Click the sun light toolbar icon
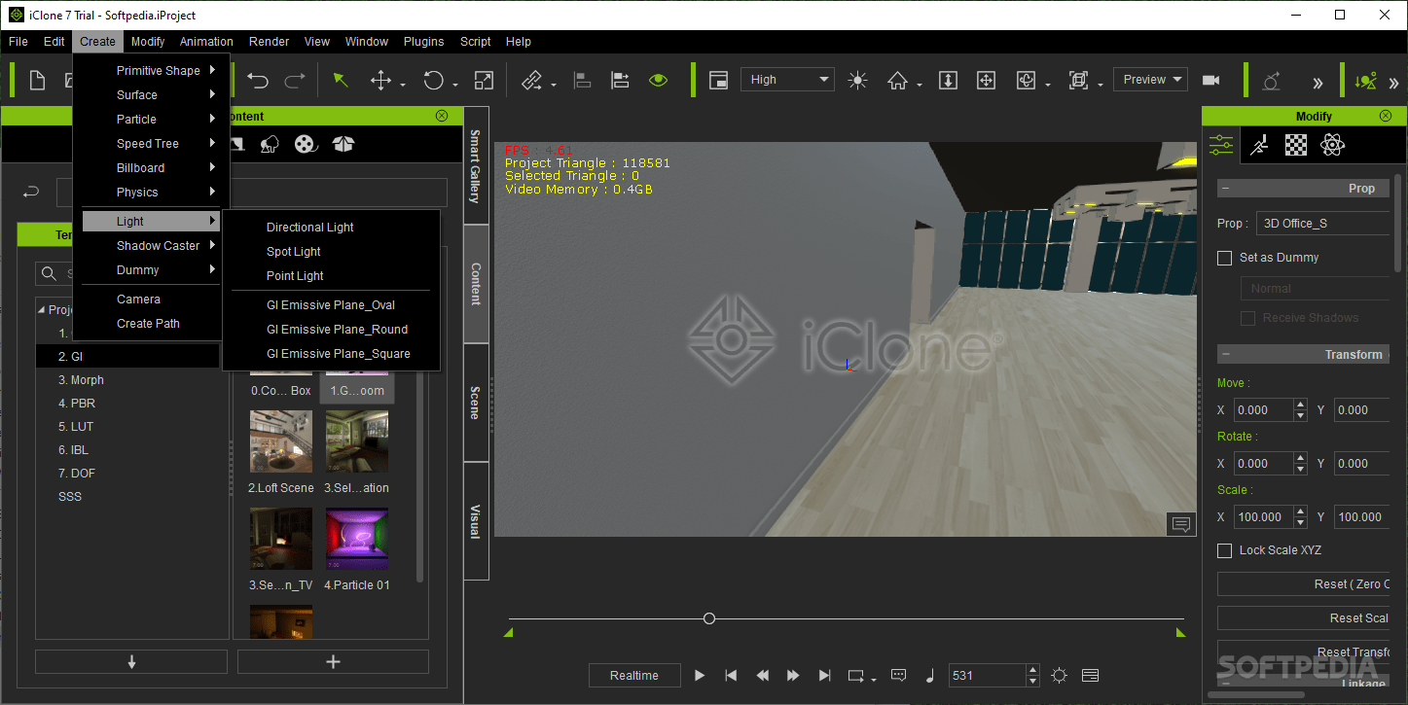Viewport: 1408px width, 705px height. (x=857, y=81)
